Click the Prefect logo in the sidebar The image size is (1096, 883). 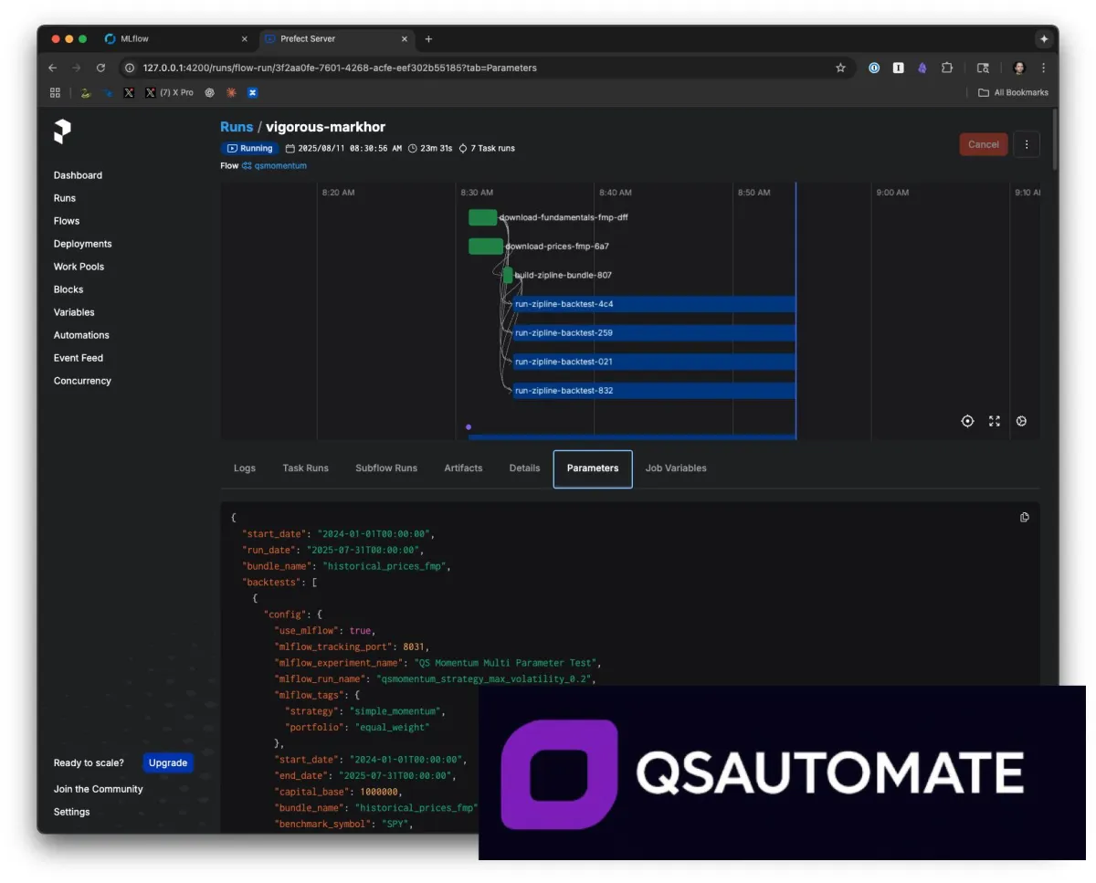62,131
